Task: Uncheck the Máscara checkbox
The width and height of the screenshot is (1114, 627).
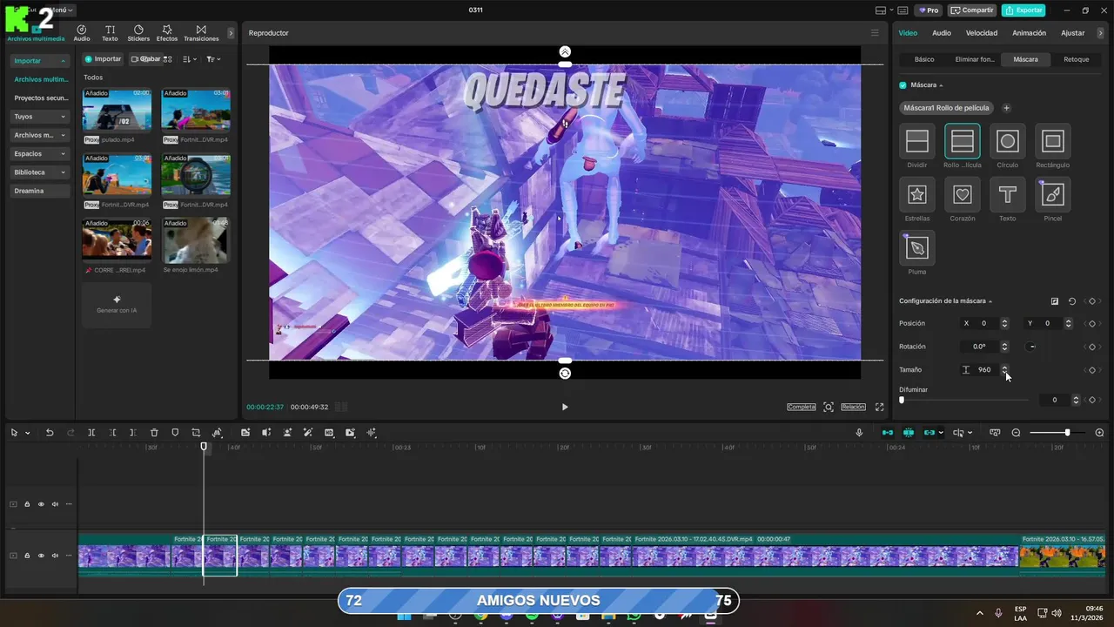Action: 903,85
